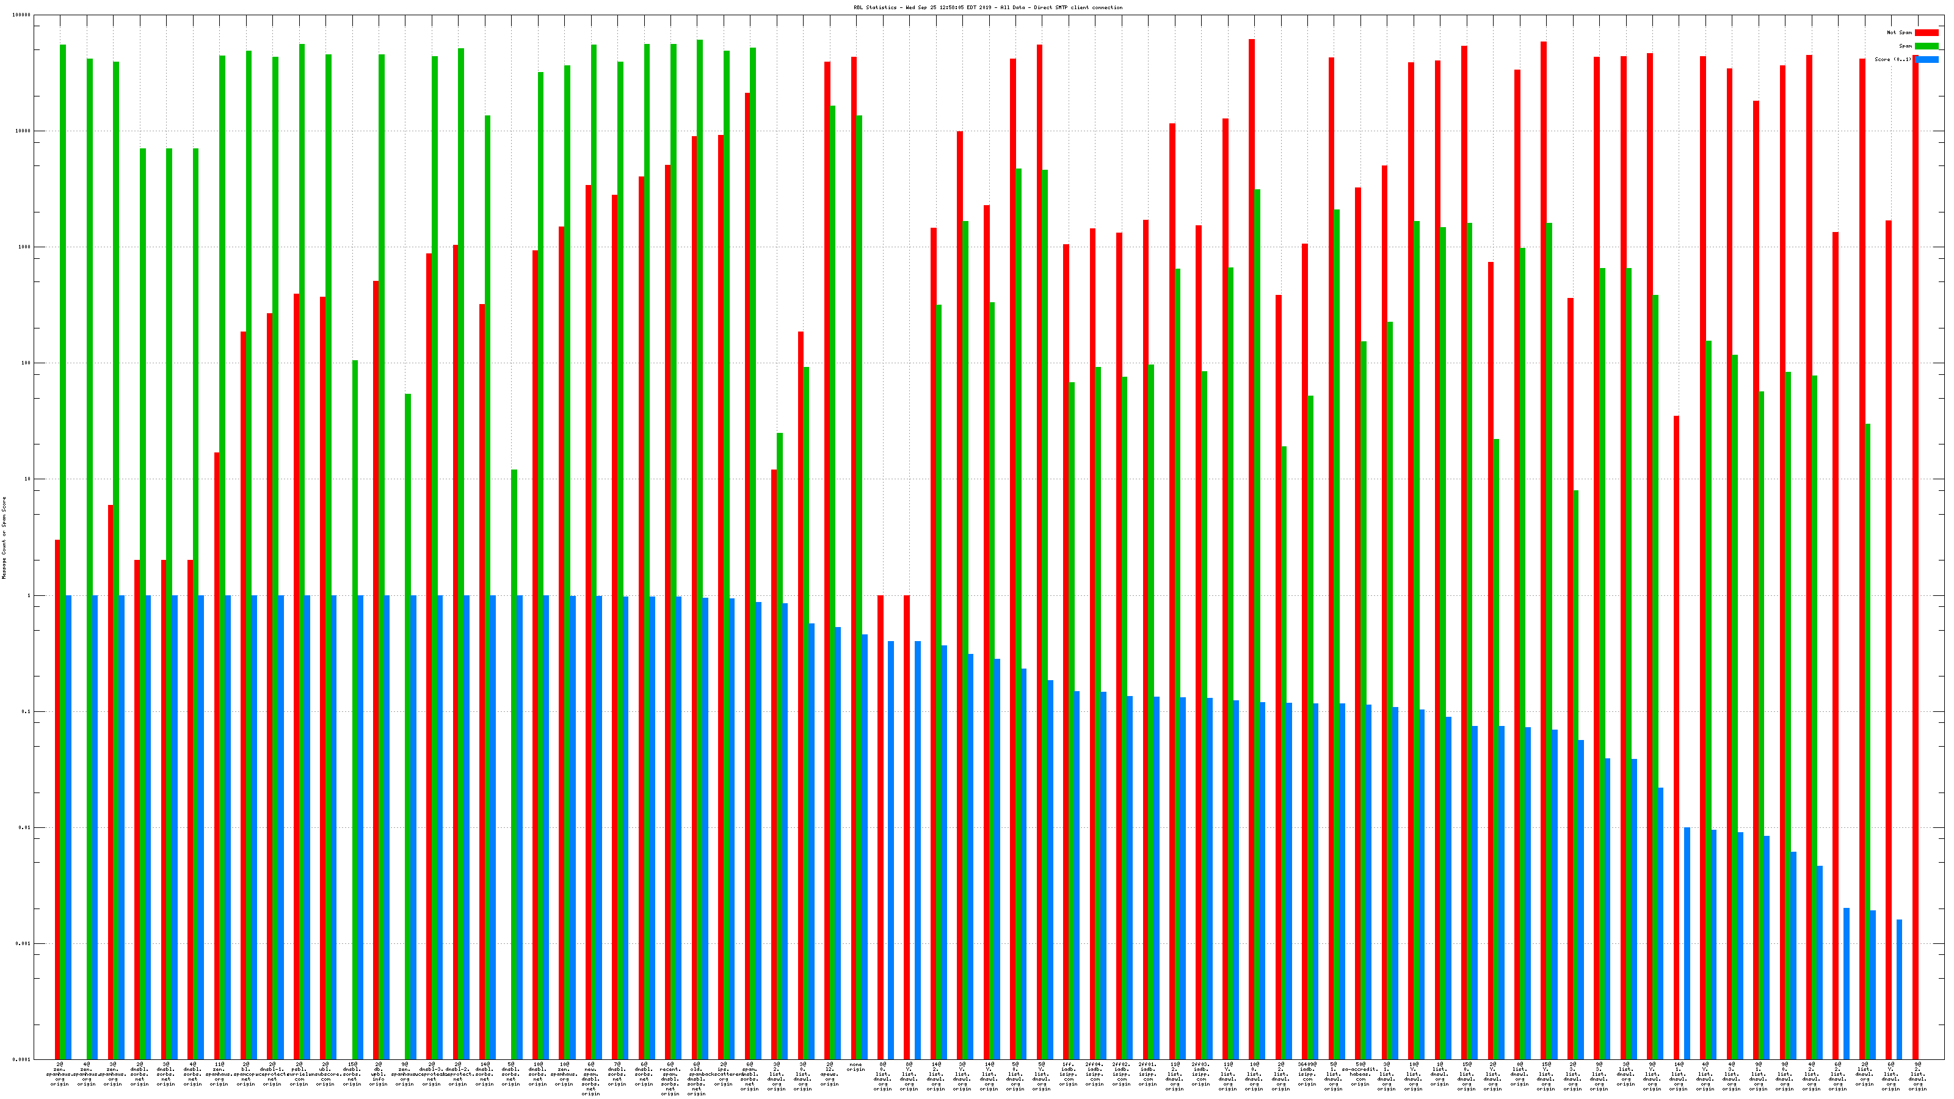Click the 'psbl. surriel. com' x-axis label
Screen dimensions: 1954x1099
[x=299, y=1074]
